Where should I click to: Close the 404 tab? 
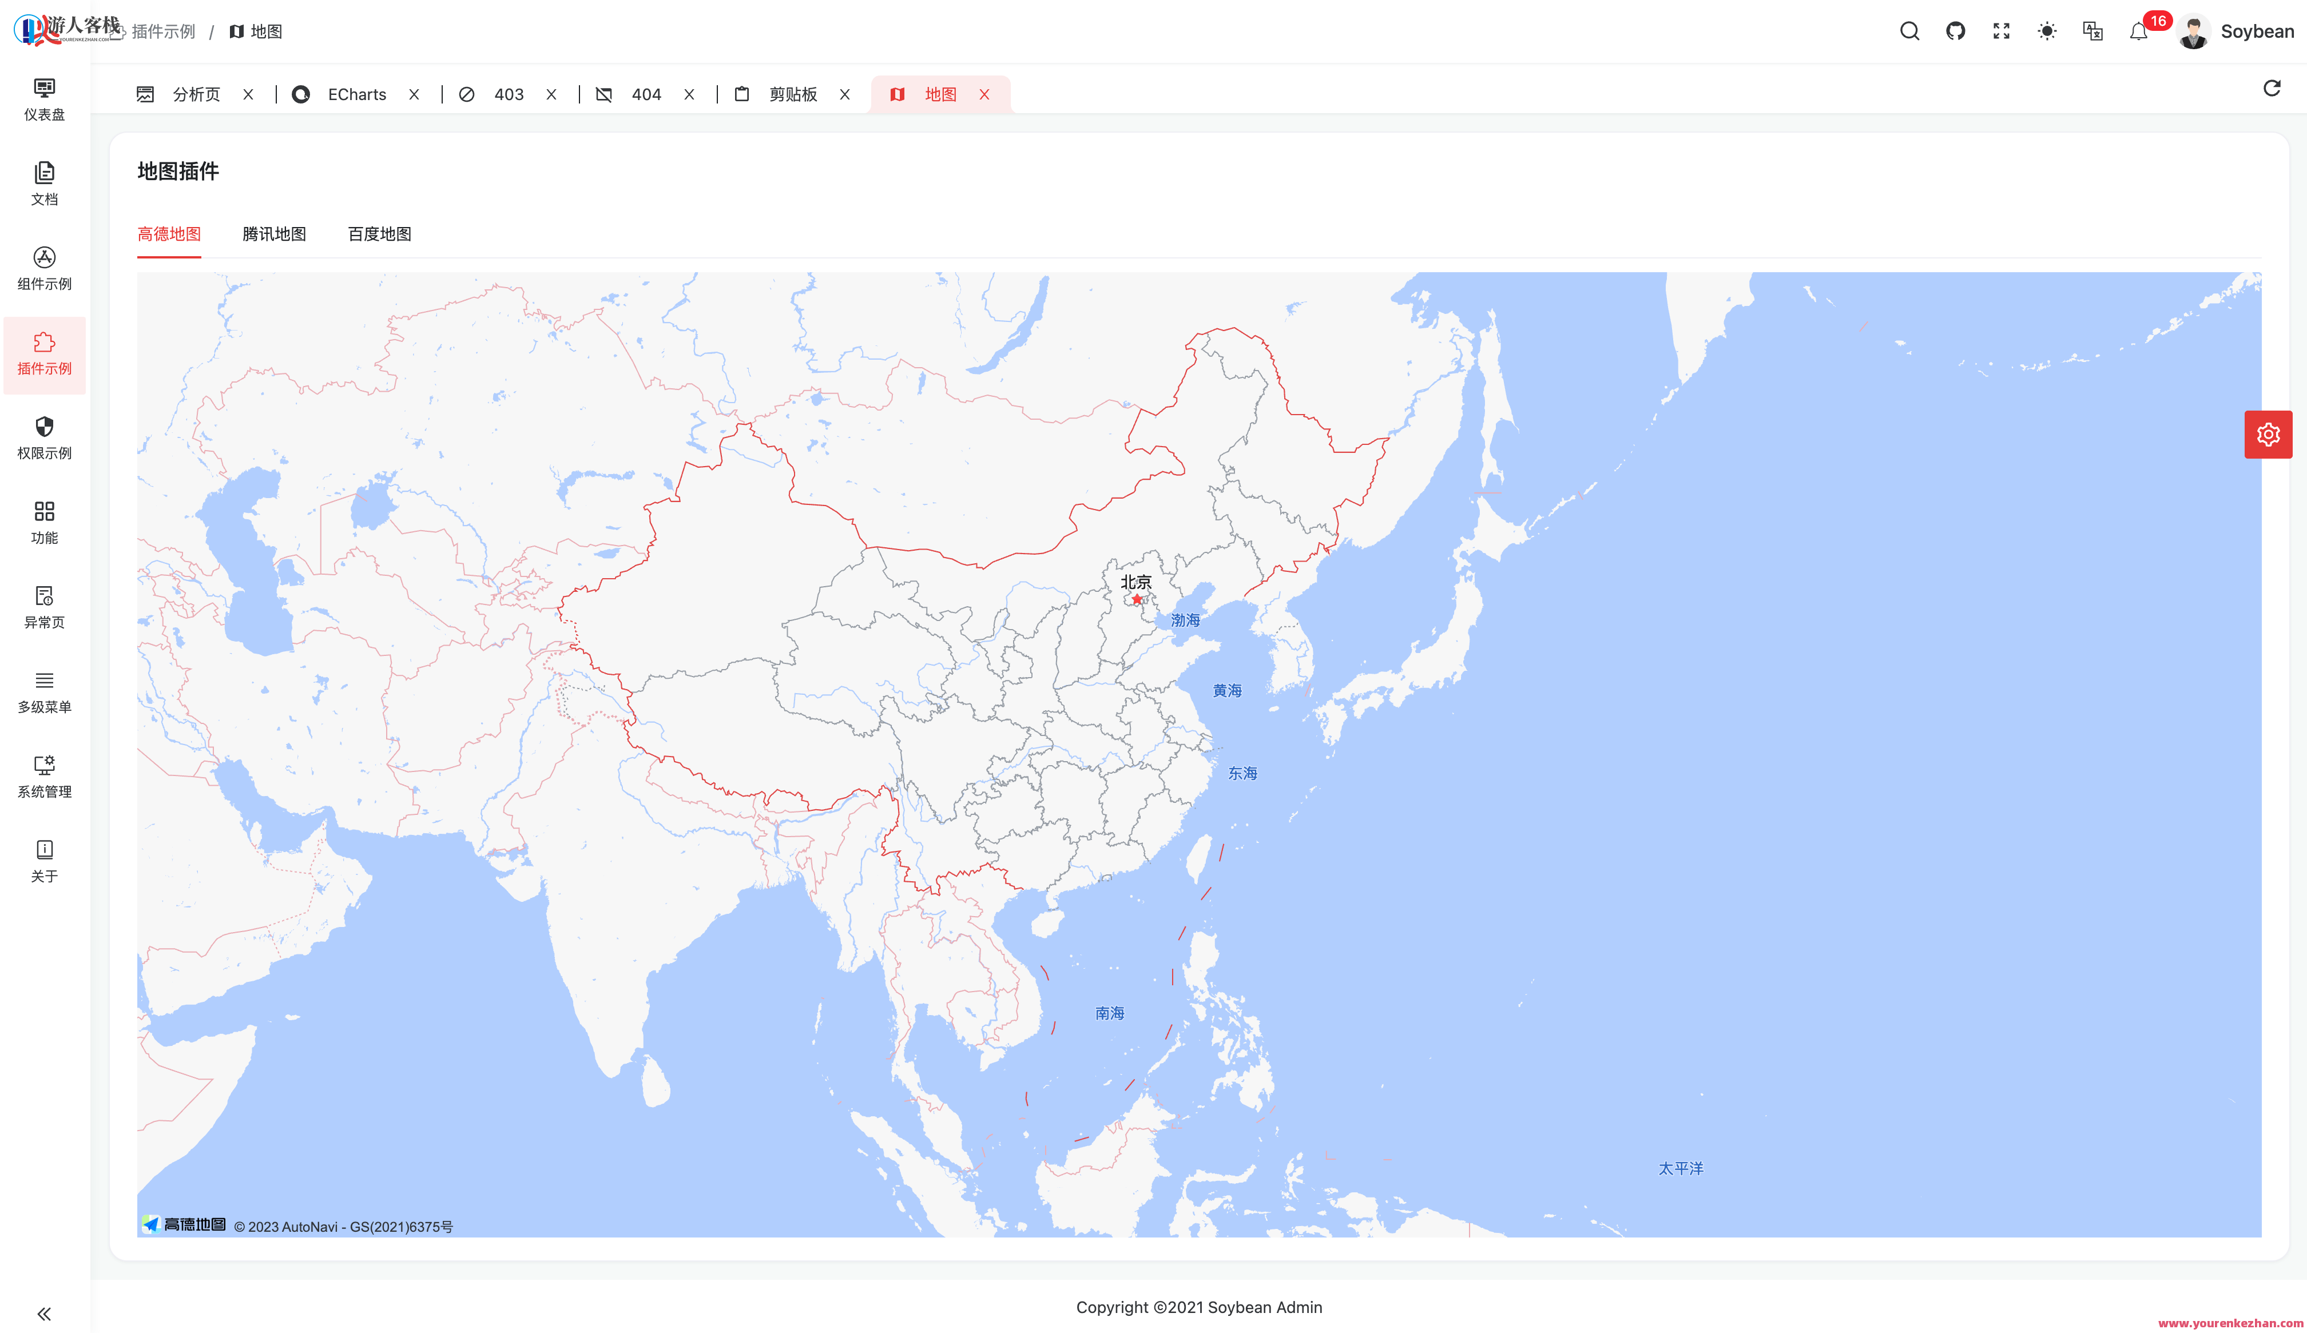688,93
